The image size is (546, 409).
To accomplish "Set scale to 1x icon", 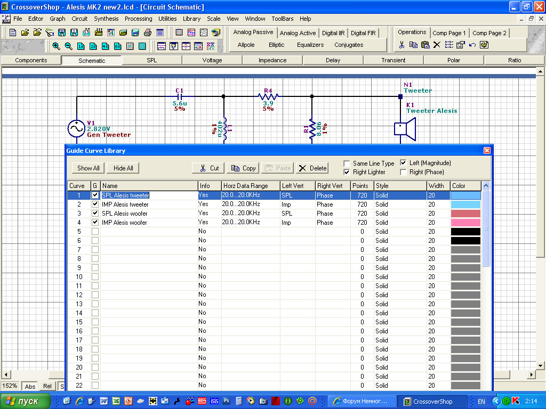I will 81,46.
